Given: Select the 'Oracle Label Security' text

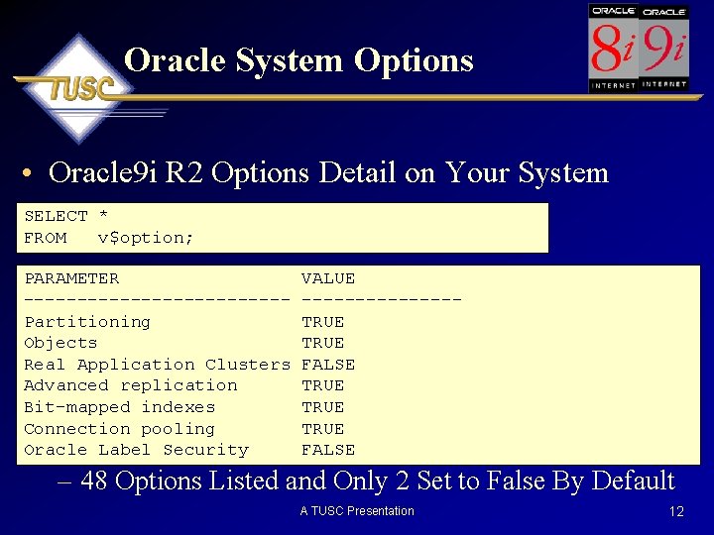Looking at the screenshot, I should click(137, 450).
